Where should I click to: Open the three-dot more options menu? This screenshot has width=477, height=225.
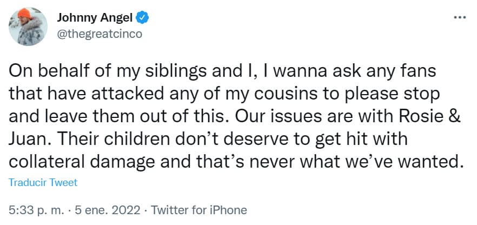click(x=459, y=17)
